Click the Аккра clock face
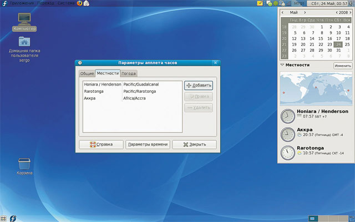 point(287,134)
